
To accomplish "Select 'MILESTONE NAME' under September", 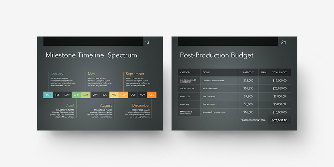I will coord(134,78).
